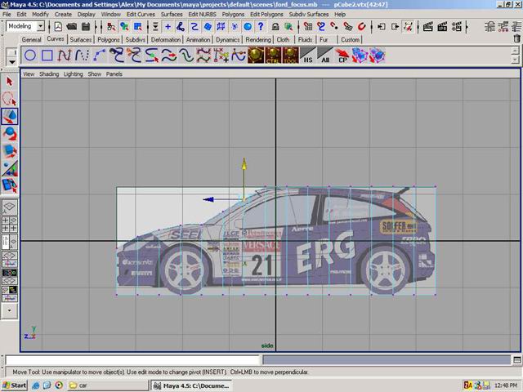The image size is (523, 392).
Task: Click the All shelf button
Action: point(326,56)
